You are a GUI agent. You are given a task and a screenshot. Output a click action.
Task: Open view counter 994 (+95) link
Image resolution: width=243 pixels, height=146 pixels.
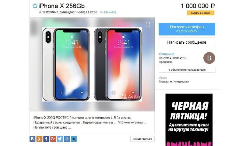[110, 12]
